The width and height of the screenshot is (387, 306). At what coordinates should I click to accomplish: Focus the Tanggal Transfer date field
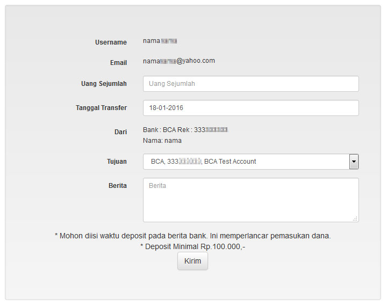point(250,108)
